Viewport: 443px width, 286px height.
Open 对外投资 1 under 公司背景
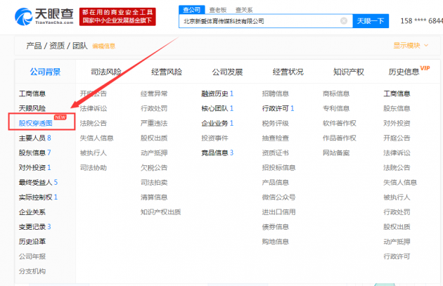click(34, 168)
